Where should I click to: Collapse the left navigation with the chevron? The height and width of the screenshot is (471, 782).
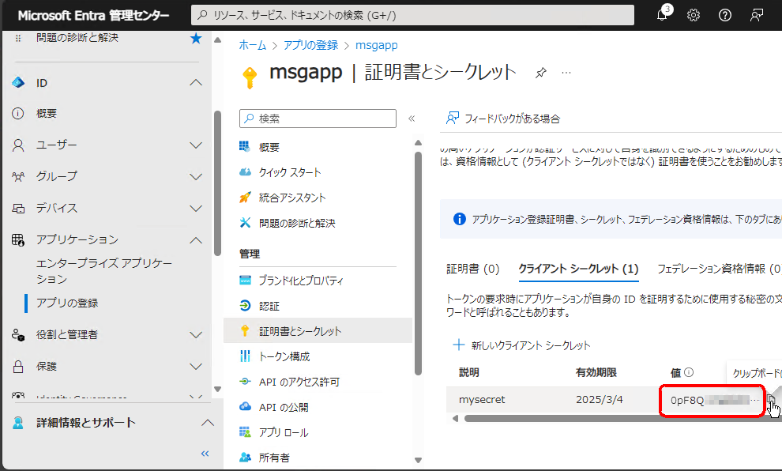point(205,453)
